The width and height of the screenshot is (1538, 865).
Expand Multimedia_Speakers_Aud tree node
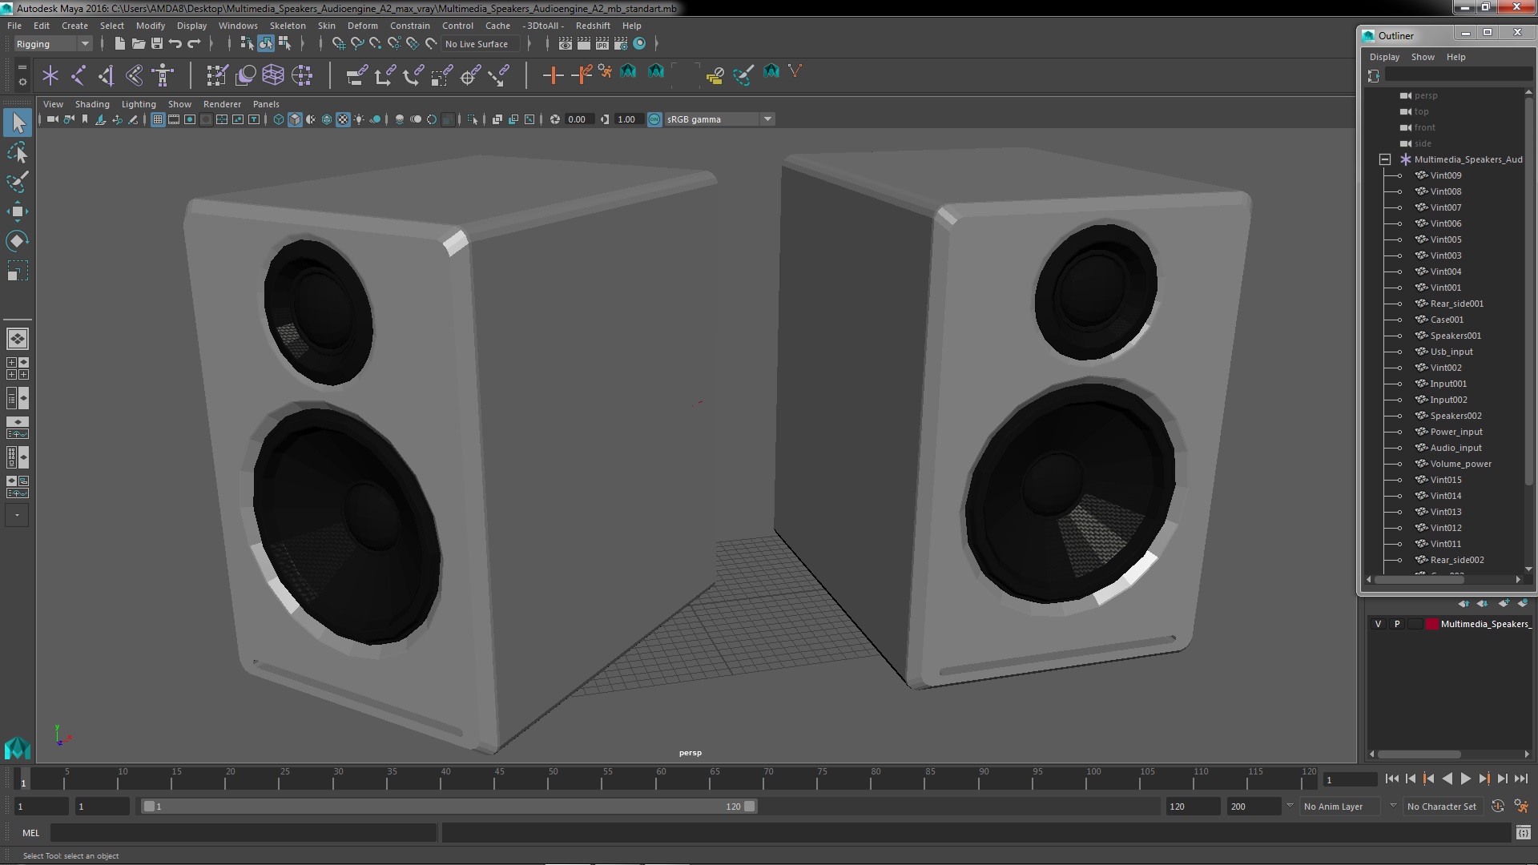click(1385, 159)
